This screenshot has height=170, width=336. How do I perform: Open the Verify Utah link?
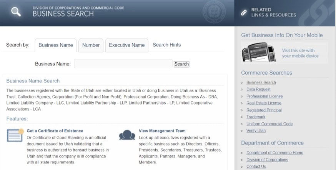(x=256, y=131)
